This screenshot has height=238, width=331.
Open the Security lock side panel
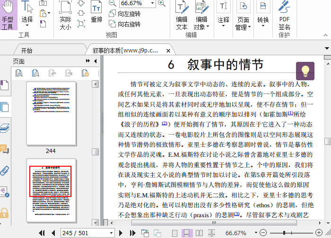coord(4,213)
